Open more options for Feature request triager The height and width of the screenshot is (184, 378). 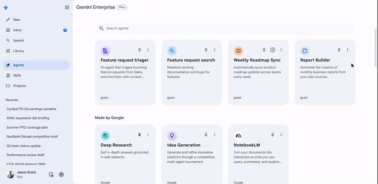pyautogui.click(x=148, y=50)
